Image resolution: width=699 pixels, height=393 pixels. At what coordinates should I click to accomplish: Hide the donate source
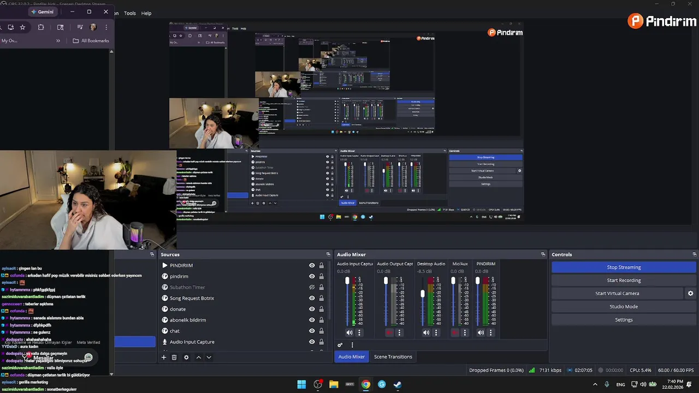pyautogui.click(x=312, y=309)
